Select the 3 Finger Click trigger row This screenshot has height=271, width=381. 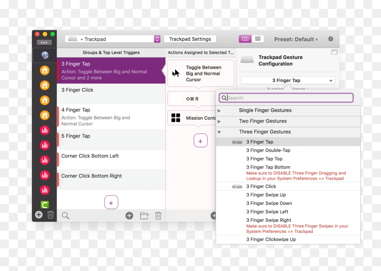111,94
